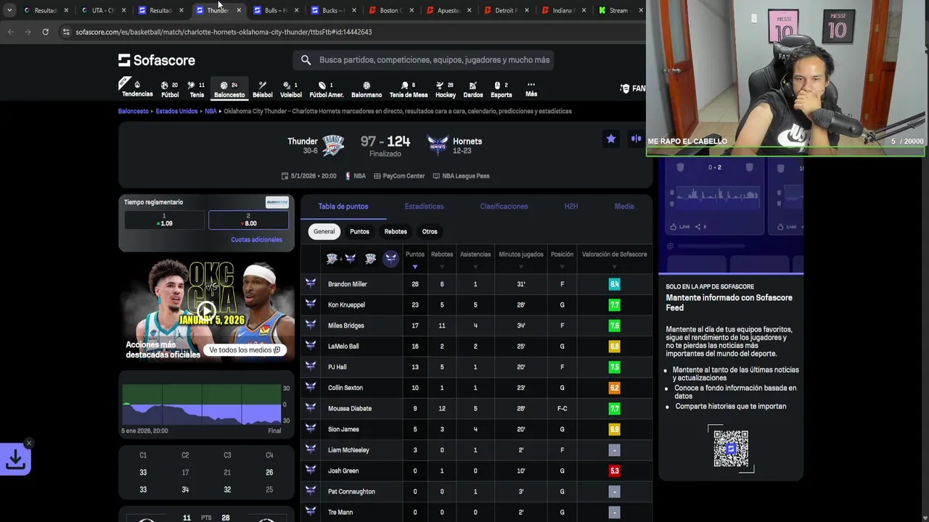The width and height of the screenshot is (929, 522).
Task: Select odds option 2 at 8.00
Action: 248,220
